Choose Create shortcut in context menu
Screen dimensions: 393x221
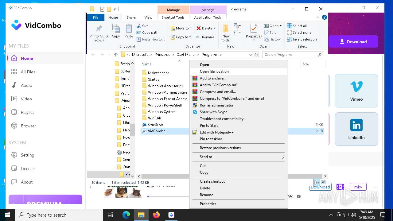(x=239, y=181)
